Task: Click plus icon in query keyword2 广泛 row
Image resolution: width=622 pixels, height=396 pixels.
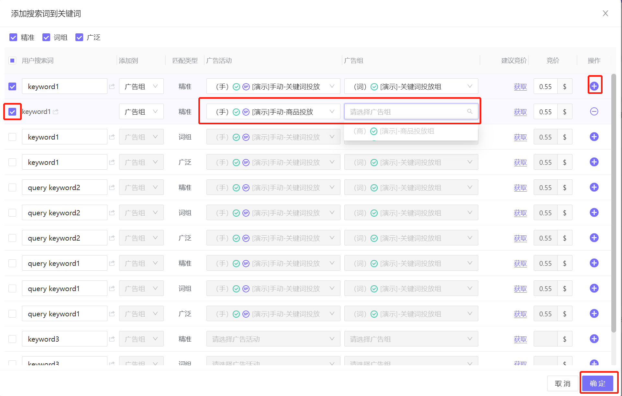Action: [x=594, y=238]
